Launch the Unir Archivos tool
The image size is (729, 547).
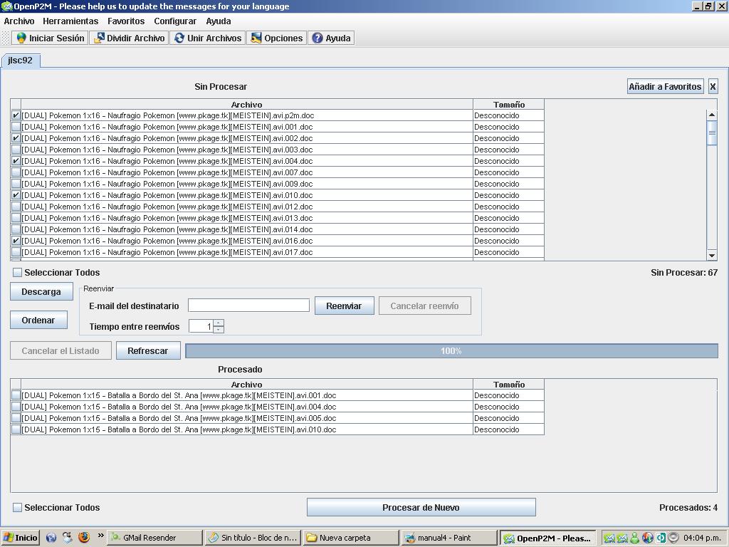pyautogui.click(x=207, y=38)
